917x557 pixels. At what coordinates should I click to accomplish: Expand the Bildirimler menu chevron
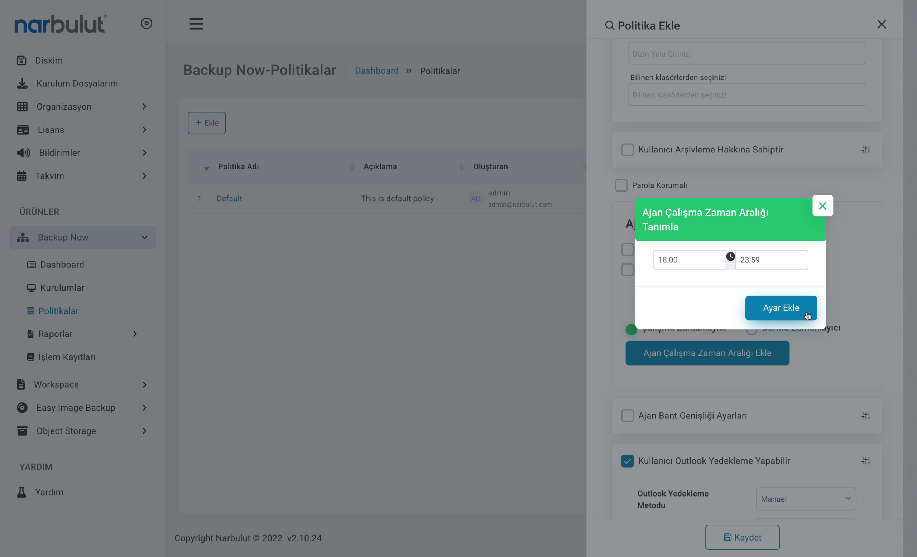coord(144,153)
